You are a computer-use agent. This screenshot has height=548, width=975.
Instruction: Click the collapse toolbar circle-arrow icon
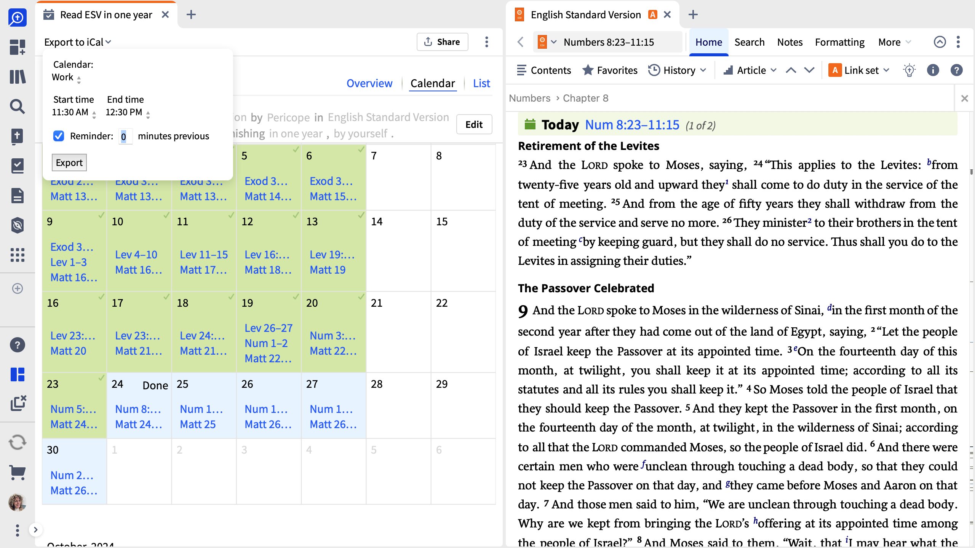click(940, 42)
